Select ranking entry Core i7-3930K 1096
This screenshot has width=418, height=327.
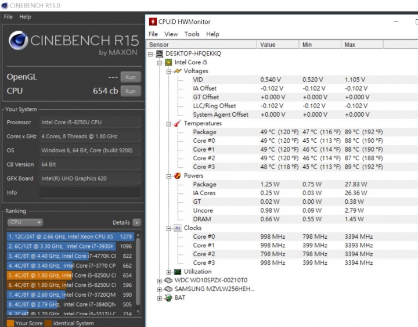(x=70, y=246)
